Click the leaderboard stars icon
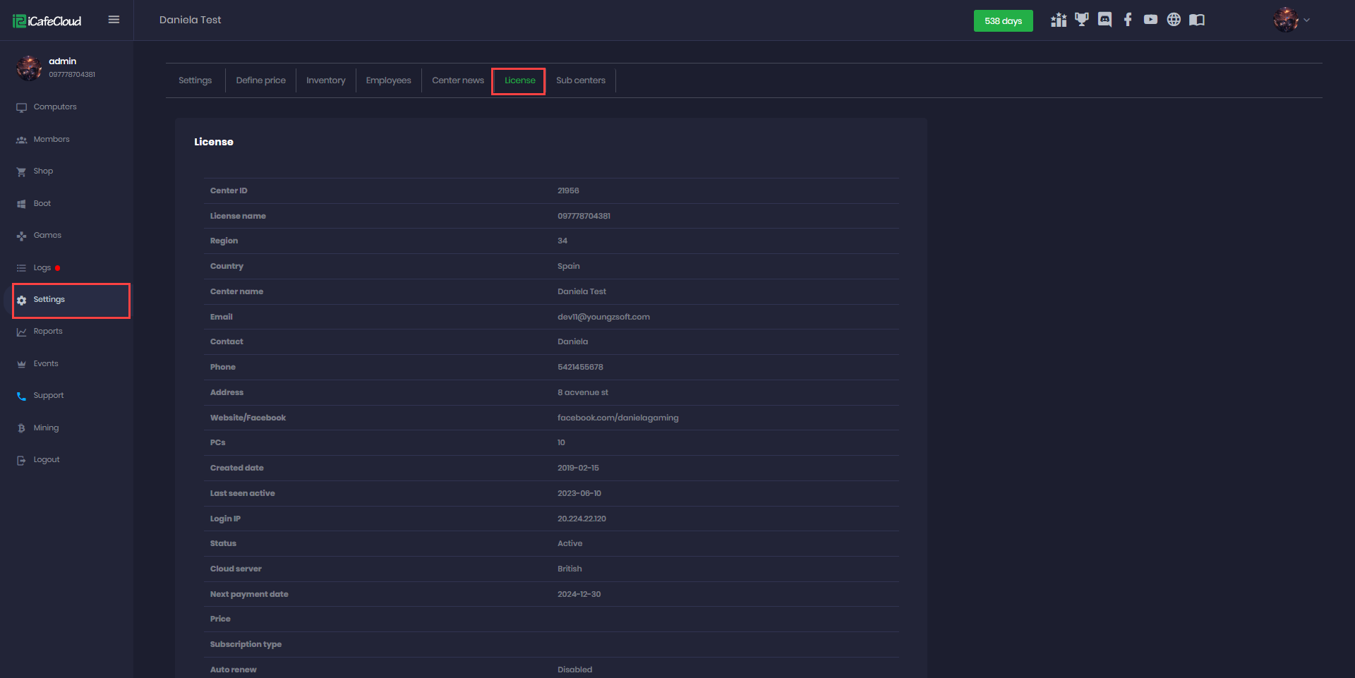1355x678 pixels. tap(1058, 20)
